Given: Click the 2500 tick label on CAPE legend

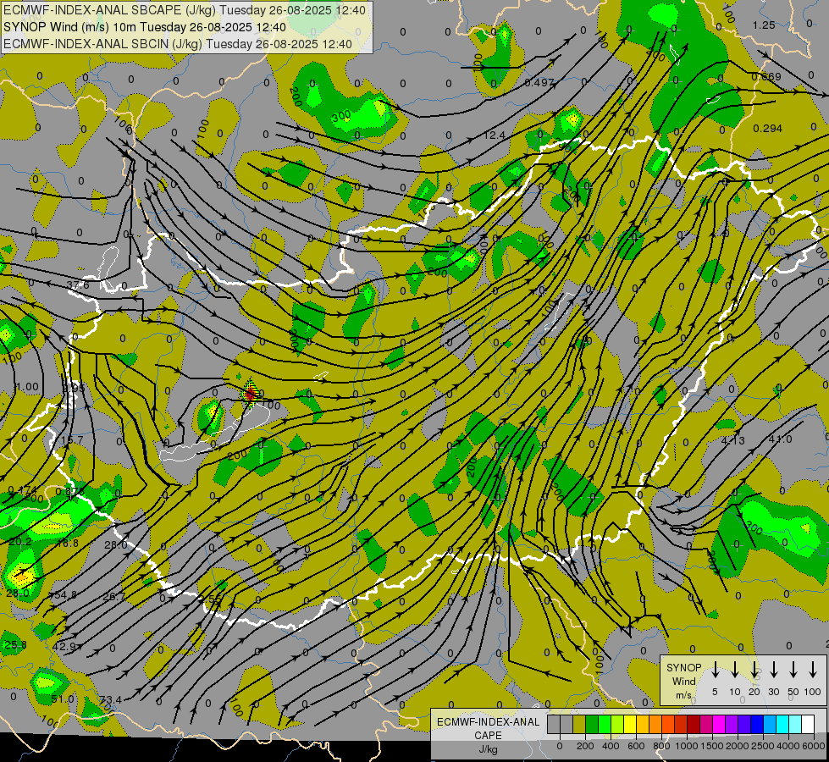Looking at the screenshot, I should [x=763, y=746].
